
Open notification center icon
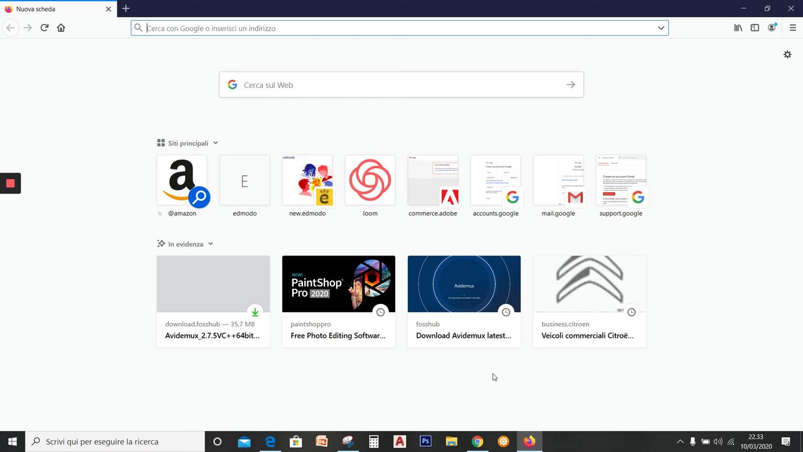(x=785, y=441)
